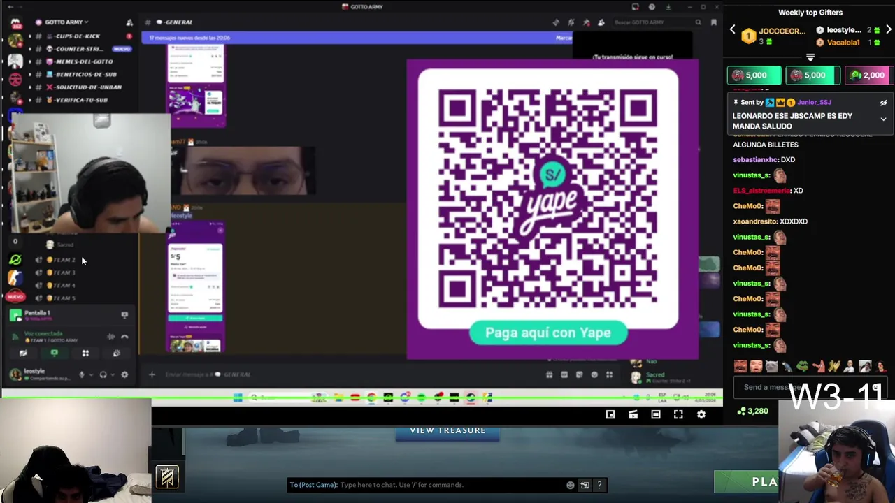The width and height of the screenshot is (895, 503).
Task: Deafen audio with the Discord headphones icon
Action: [x=103, y=374]
